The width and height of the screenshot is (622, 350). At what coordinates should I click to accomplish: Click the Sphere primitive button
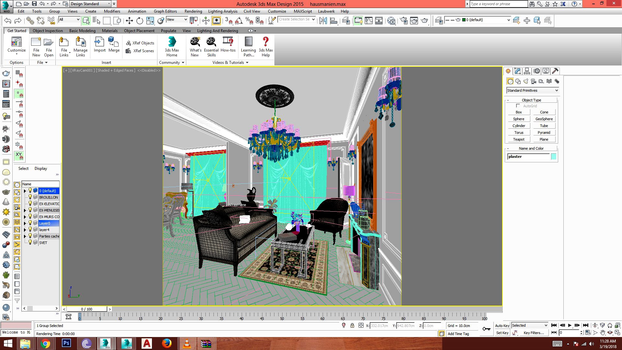(x=518, y=119)
